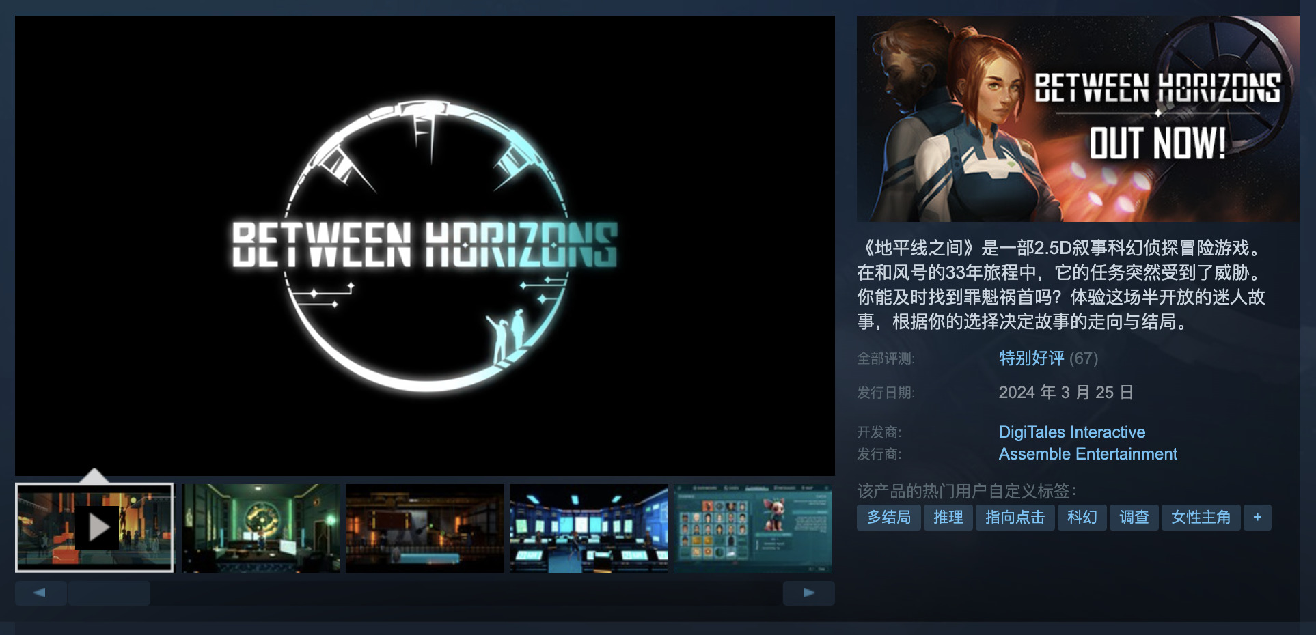The width and height of the screenshot is (1316, 635).
Task: Select the 女性主角 tag
Action: tap(1201, 518)
